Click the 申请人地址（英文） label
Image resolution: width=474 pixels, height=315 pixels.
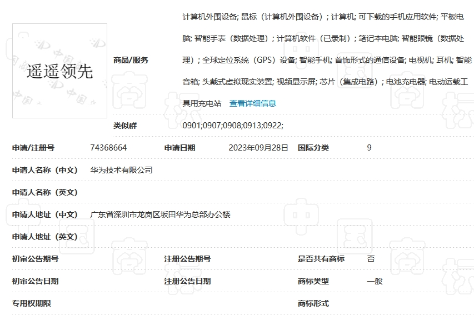click(45, 237)
